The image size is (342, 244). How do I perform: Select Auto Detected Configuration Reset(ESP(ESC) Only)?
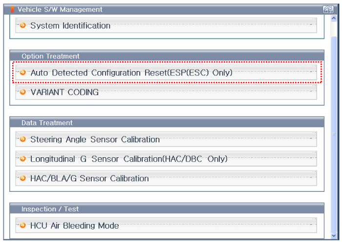(x=131, y=73)
